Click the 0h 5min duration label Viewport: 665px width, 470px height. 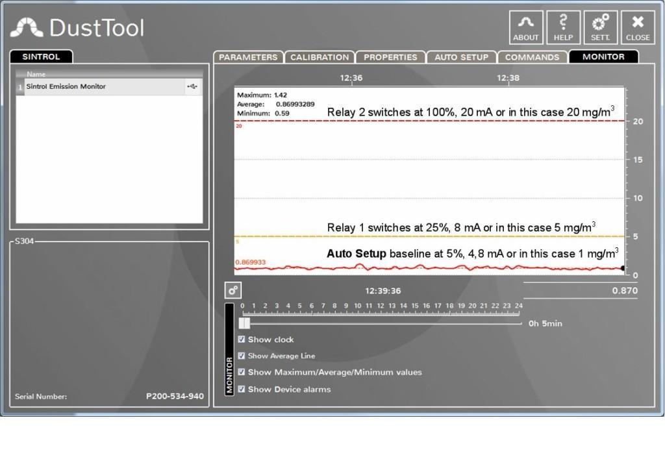click(546, 323)
